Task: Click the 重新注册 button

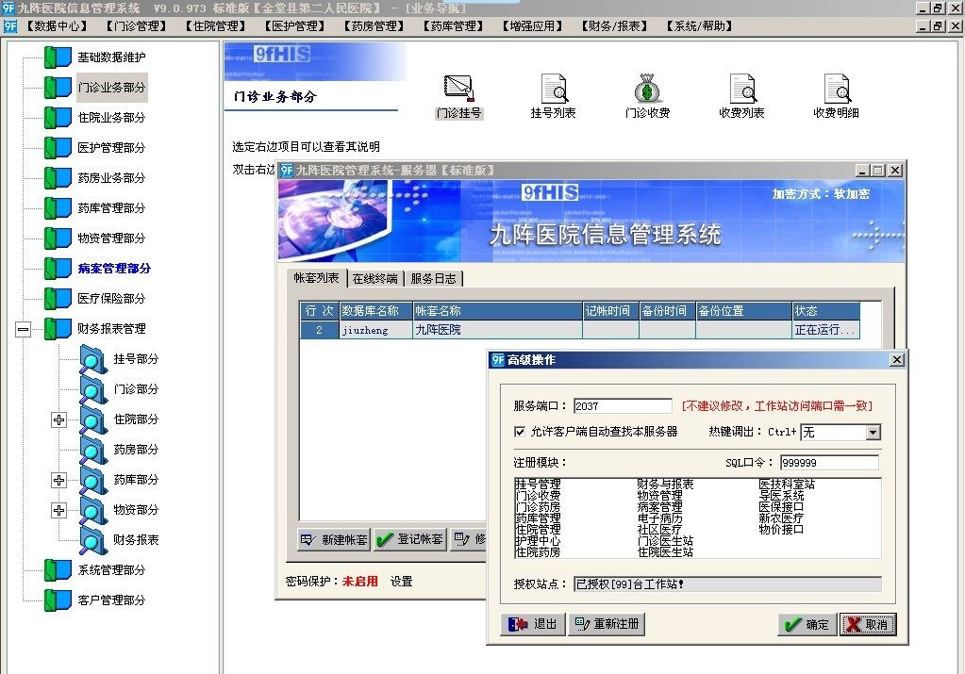Action: click(607, 624)
